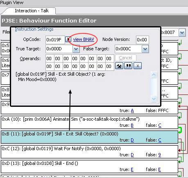Click the last operand byte in the top row
188x178 pixels.
point(110,59)
